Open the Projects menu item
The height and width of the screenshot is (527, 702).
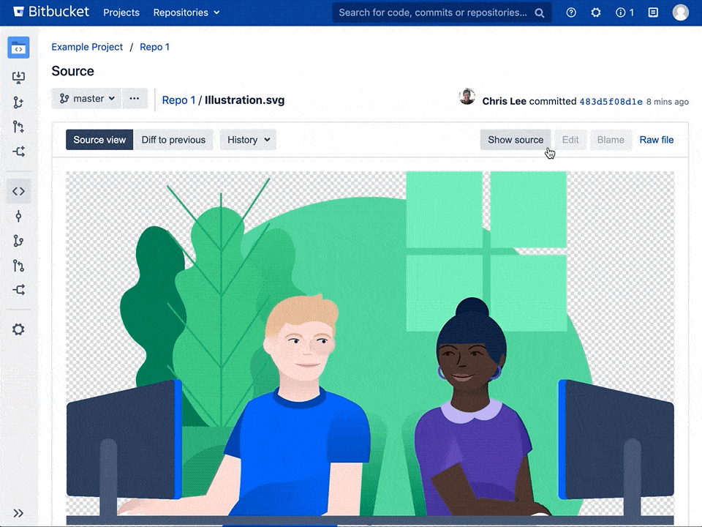pos(121,12)
